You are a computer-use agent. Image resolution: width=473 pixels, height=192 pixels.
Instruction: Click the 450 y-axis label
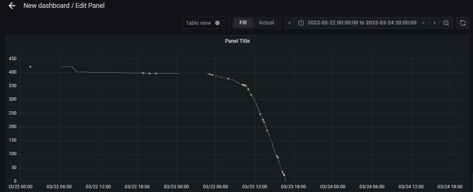click(12, 59)
